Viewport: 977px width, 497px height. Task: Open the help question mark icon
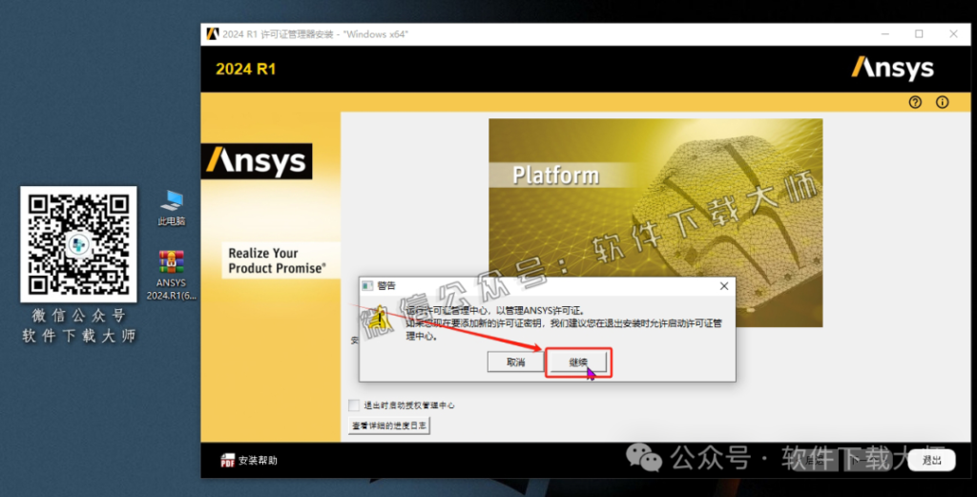point(915,102)
